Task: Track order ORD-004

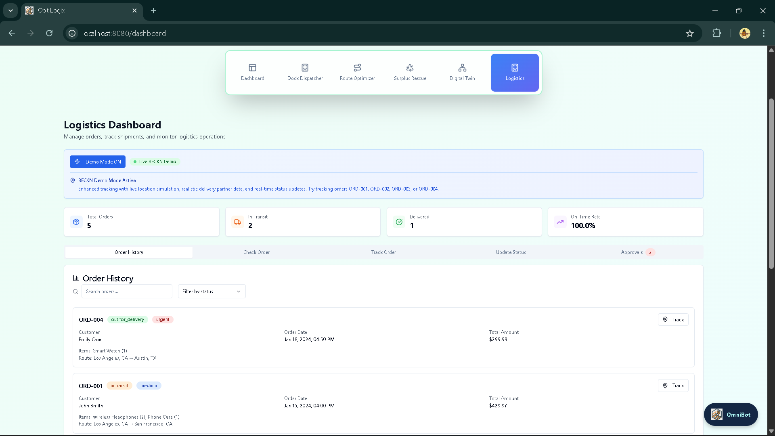Action: (x=673, y=320)
